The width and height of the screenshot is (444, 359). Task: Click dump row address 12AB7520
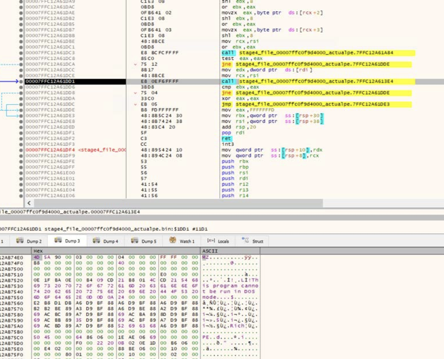pos(11,280)
